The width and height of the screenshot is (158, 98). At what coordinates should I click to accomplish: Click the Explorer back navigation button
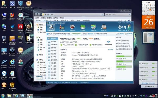click(36, 14)
